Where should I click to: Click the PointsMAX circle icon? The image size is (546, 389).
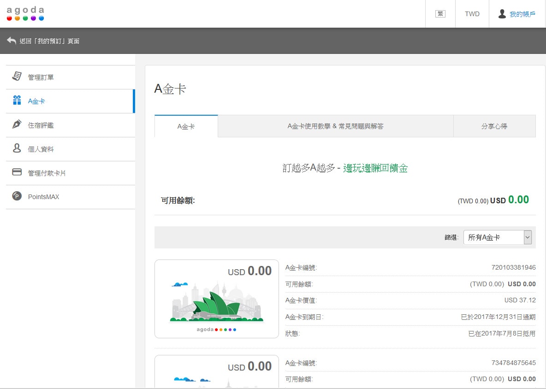point(17,196)
